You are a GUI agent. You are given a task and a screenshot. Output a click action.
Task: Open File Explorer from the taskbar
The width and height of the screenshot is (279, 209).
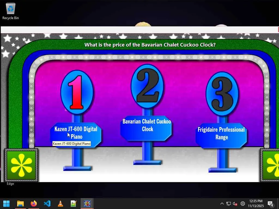click(x=20, y=204)
